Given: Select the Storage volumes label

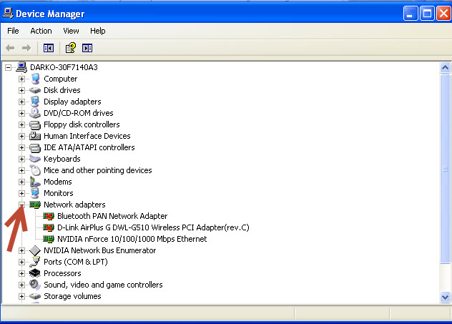Looking at the screenshot, I should 72,296.
